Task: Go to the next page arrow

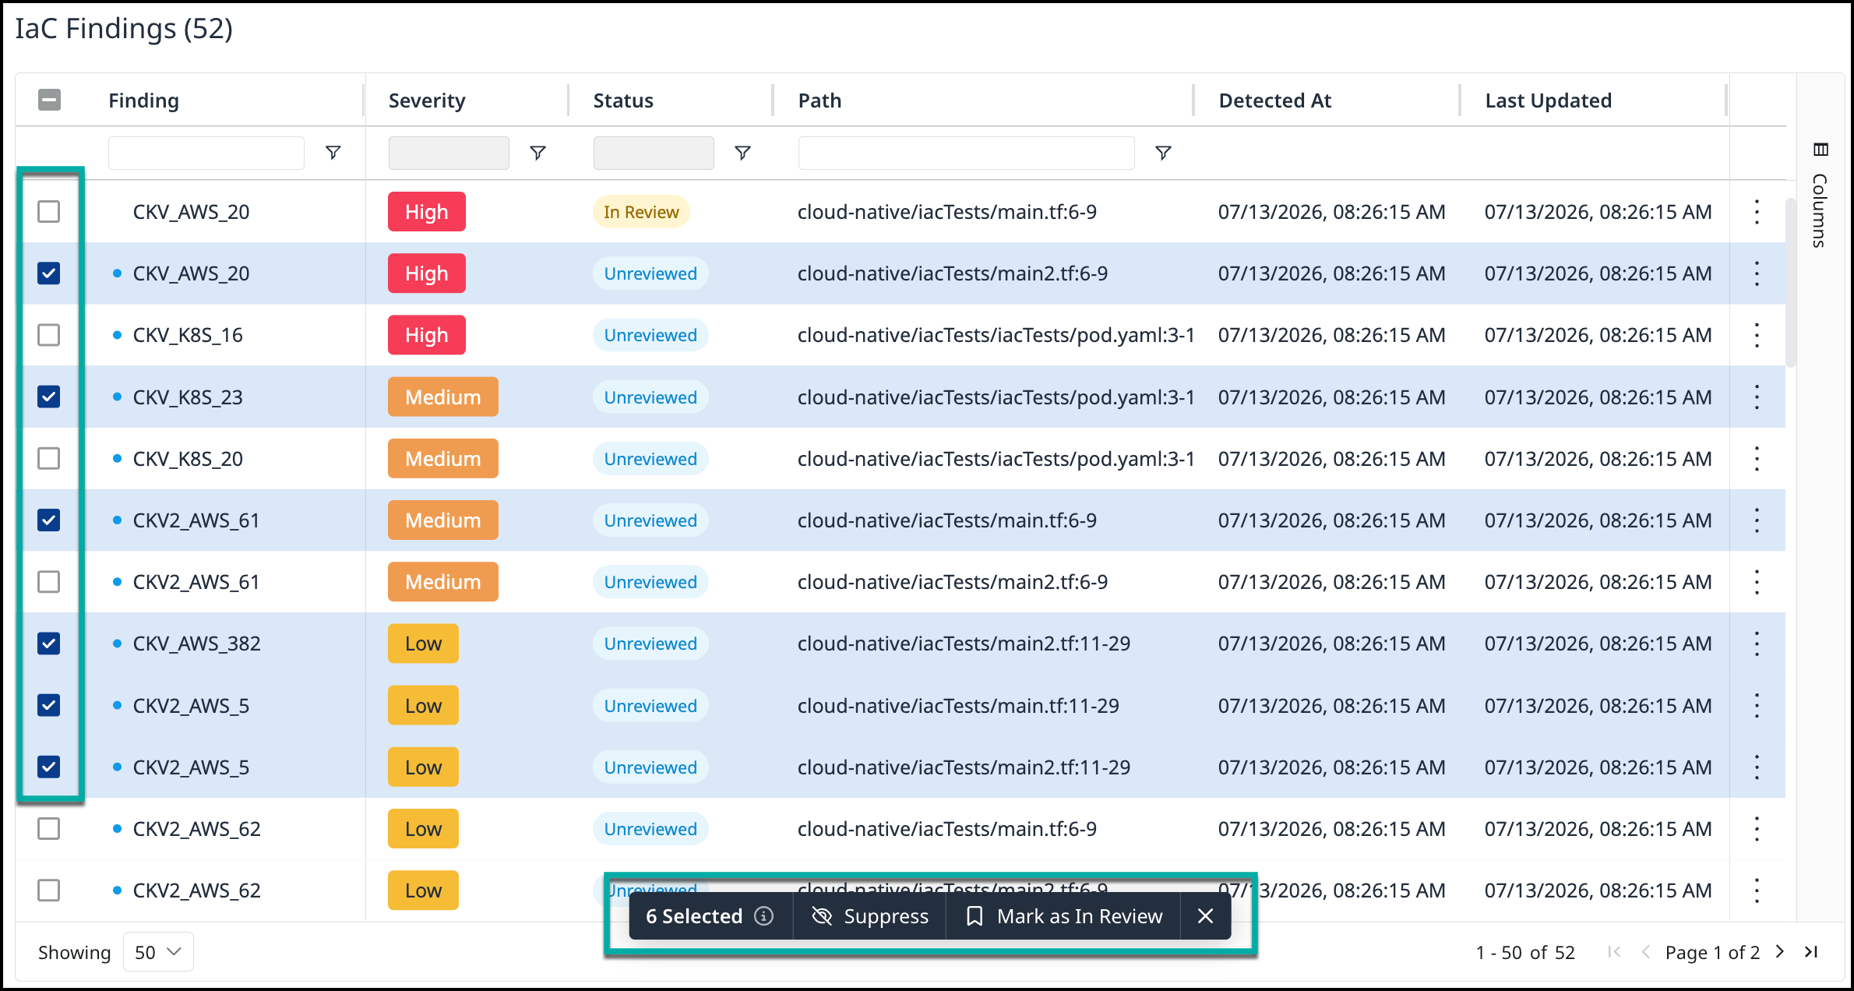Action: (x=1780, y=951)
